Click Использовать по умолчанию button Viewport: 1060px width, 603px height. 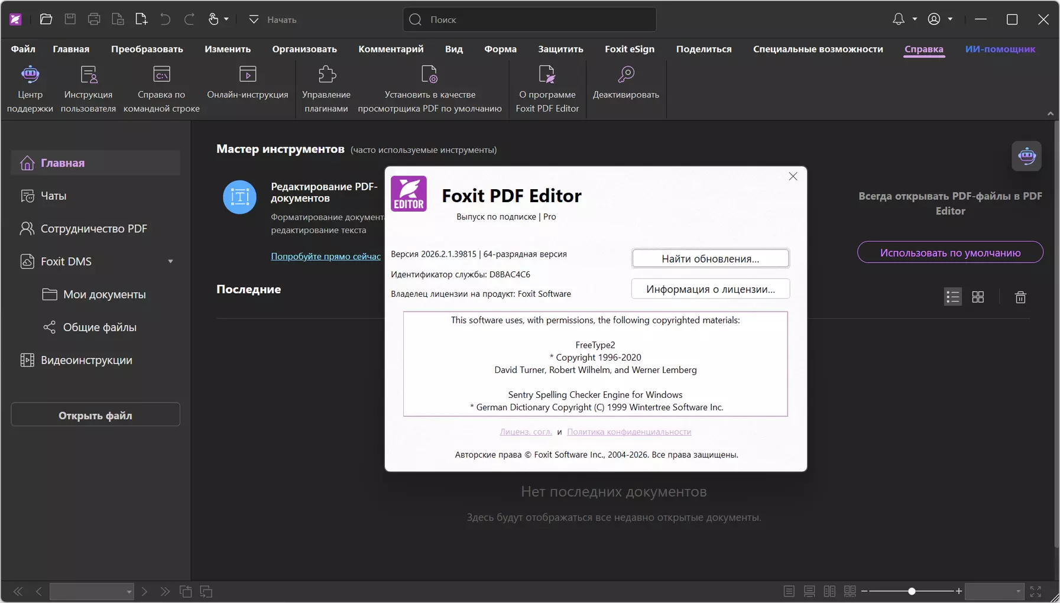pyautogui.click(x=950, y=252)
